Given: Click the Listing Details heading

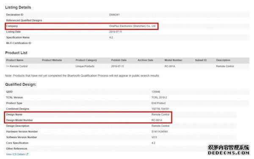Looking at the screenshot, I should pyautogui.click(x=18, y=8).
